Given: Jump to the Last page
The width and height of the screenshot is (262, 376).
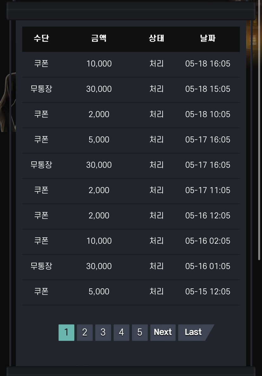Looking at the screenshot, I should pos(194,332).
